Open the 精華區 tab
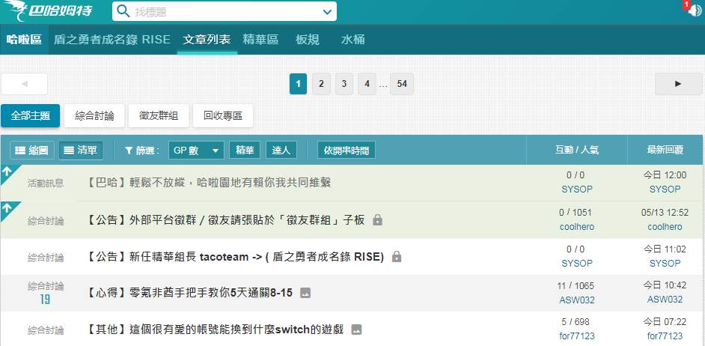The width and height of the screenshot is (705, 346). click(x=260, y=40)
